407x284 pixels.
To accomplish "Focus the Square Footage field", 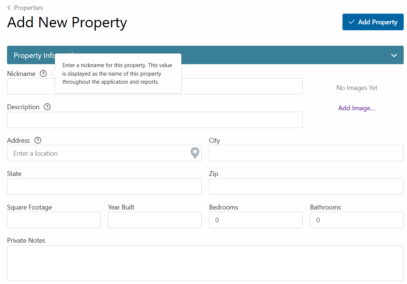I will (x=54, y=220).
